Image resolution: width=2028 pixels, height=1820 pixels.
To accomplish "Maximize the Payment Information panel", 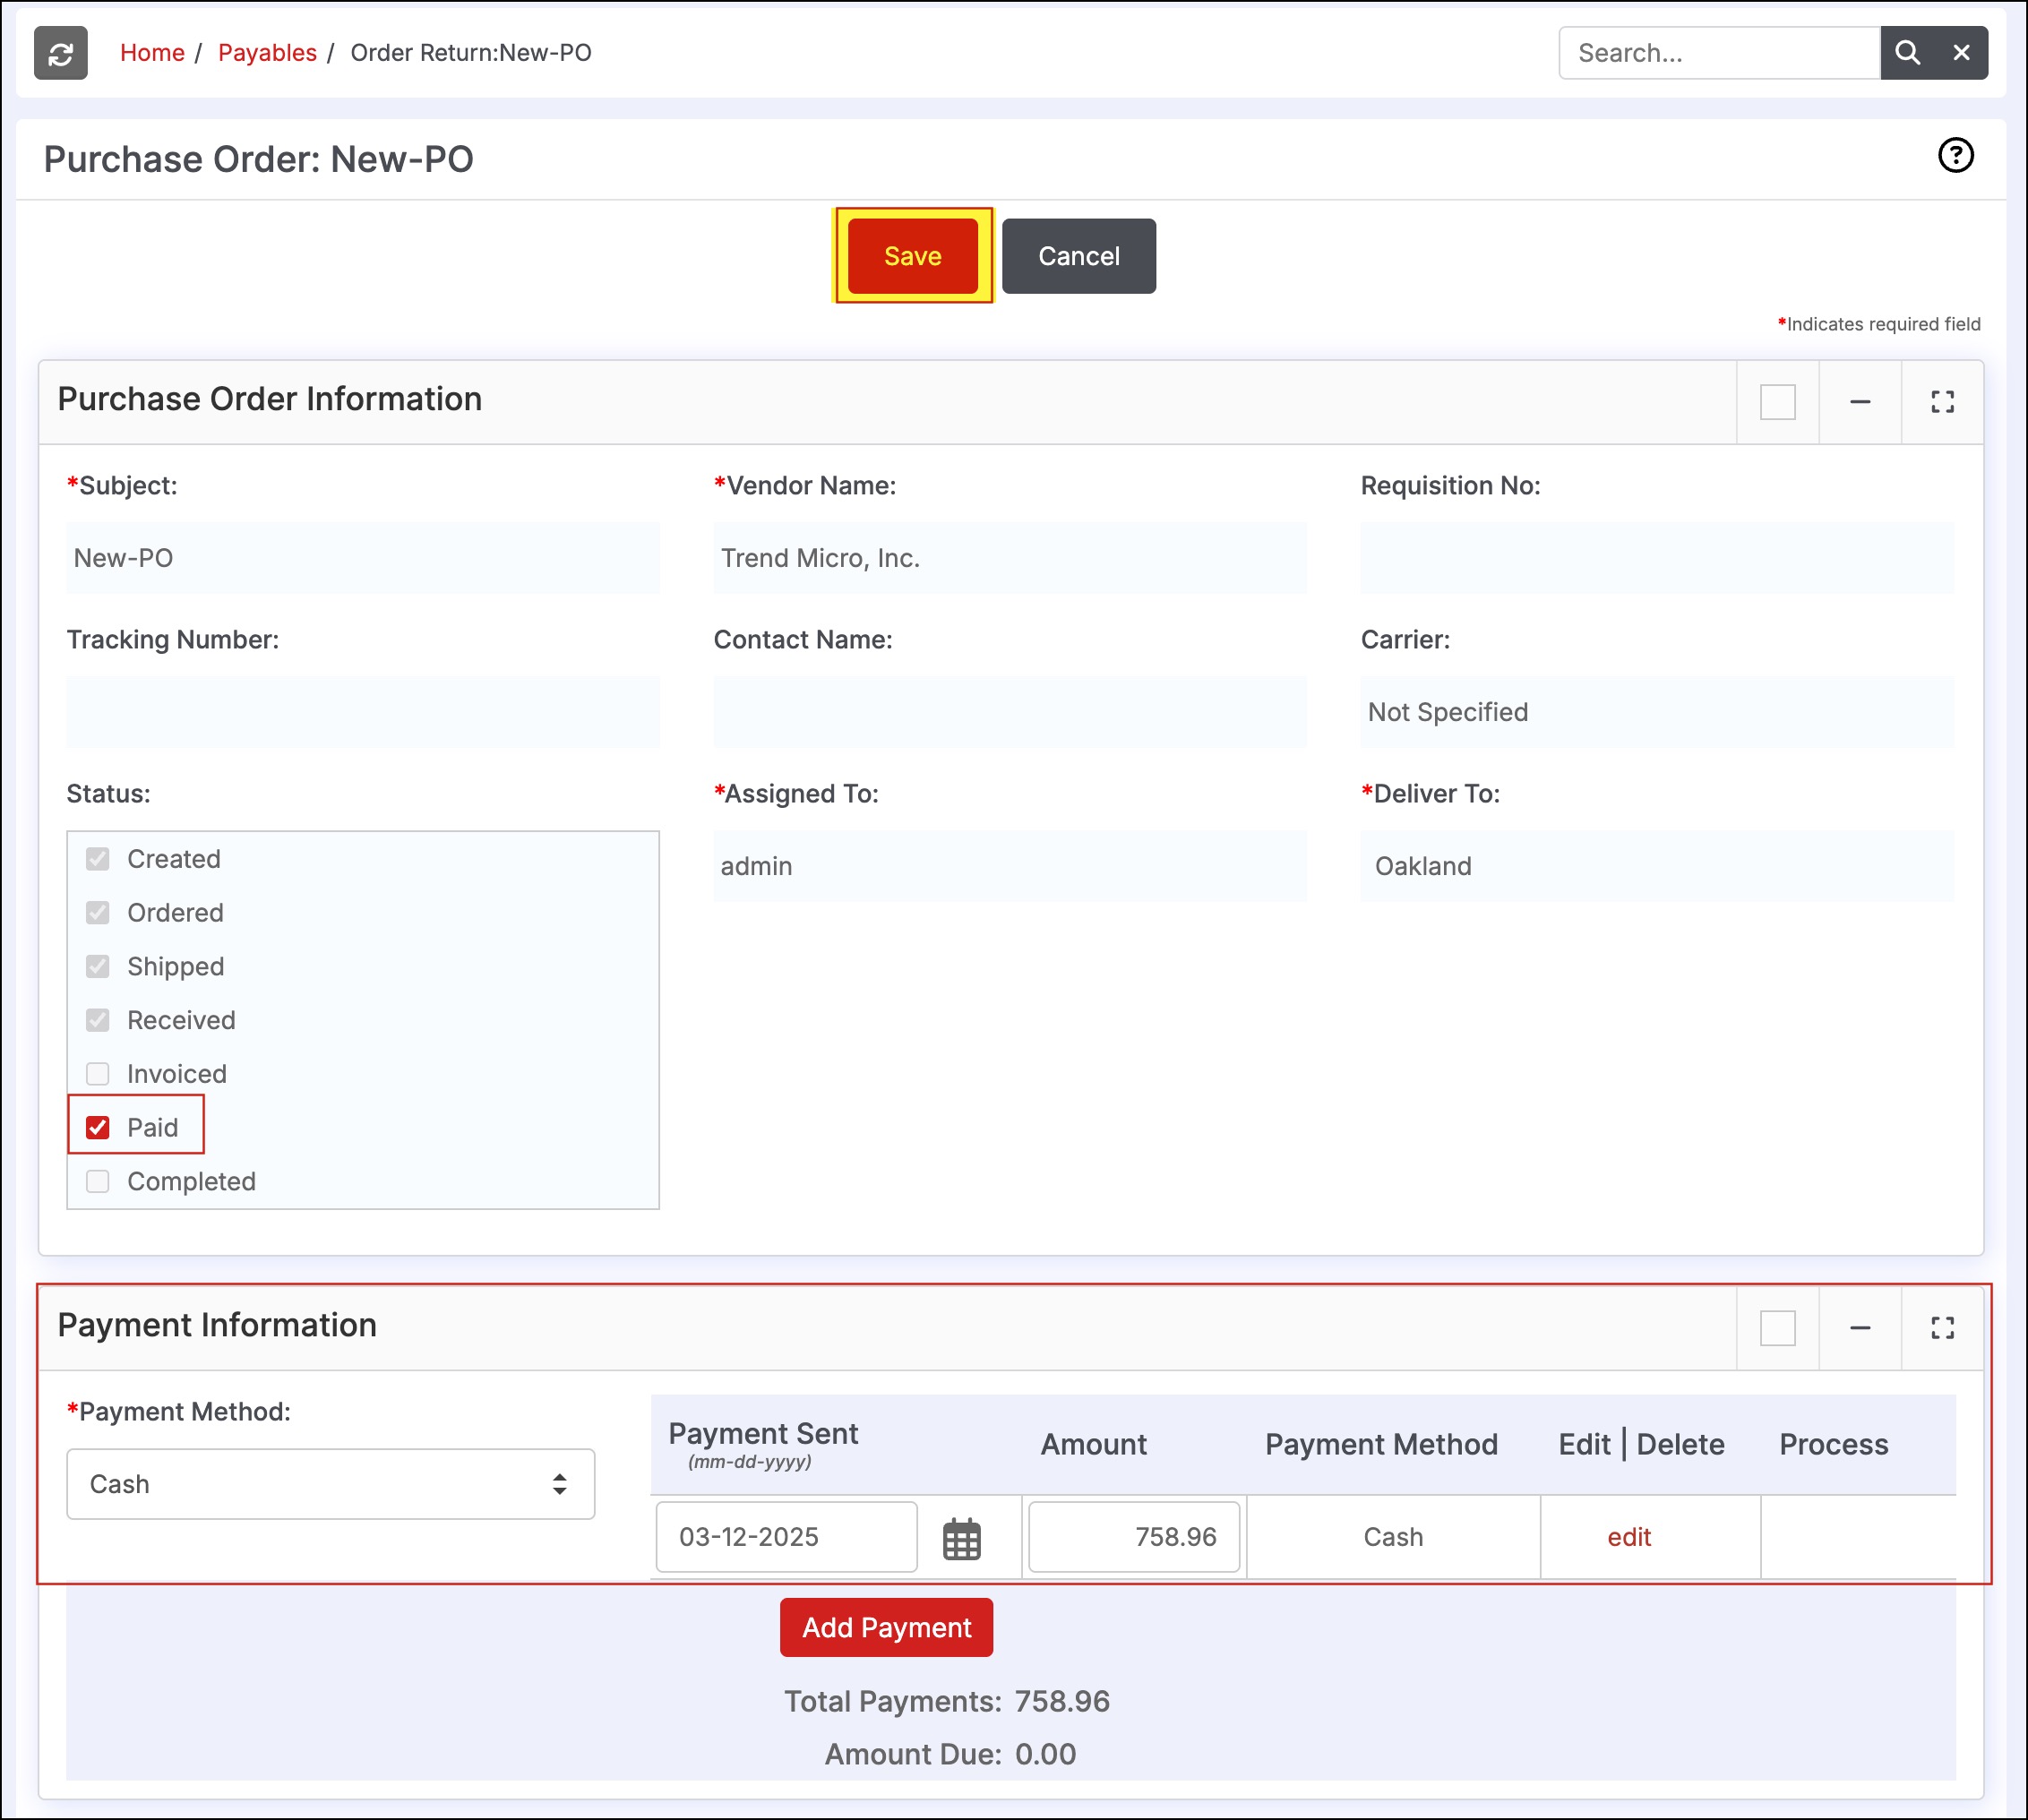I will tap(1941, 1328).
